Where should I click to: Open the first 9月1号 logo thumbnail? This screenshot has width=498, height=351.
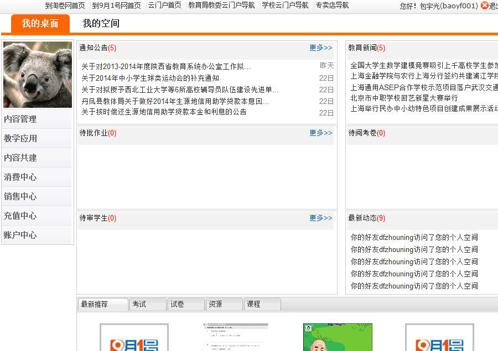point(134,338)
